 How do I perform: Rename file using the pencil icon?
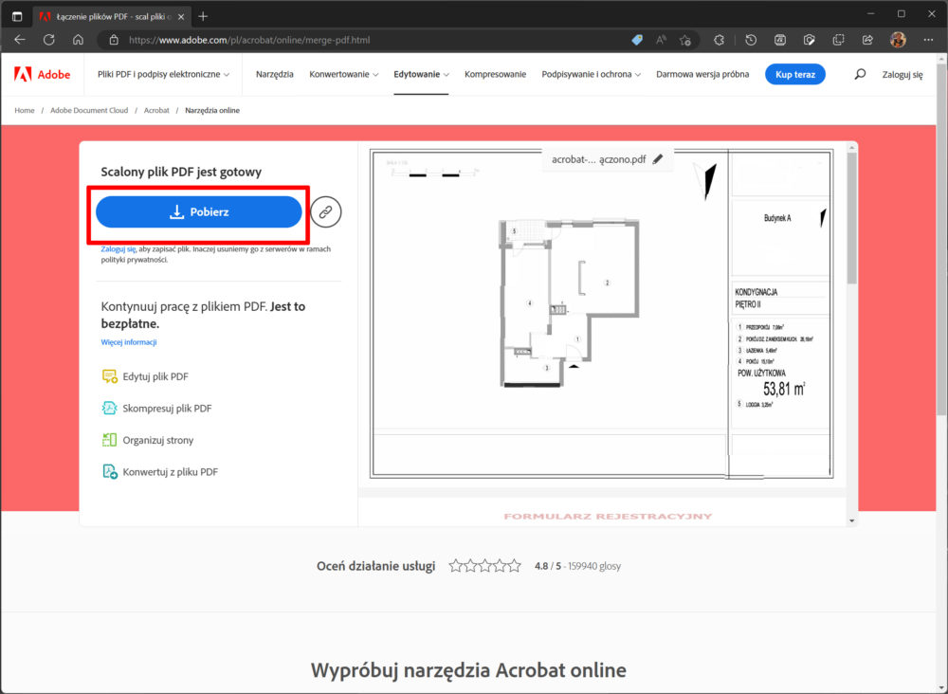coord(658,159)
